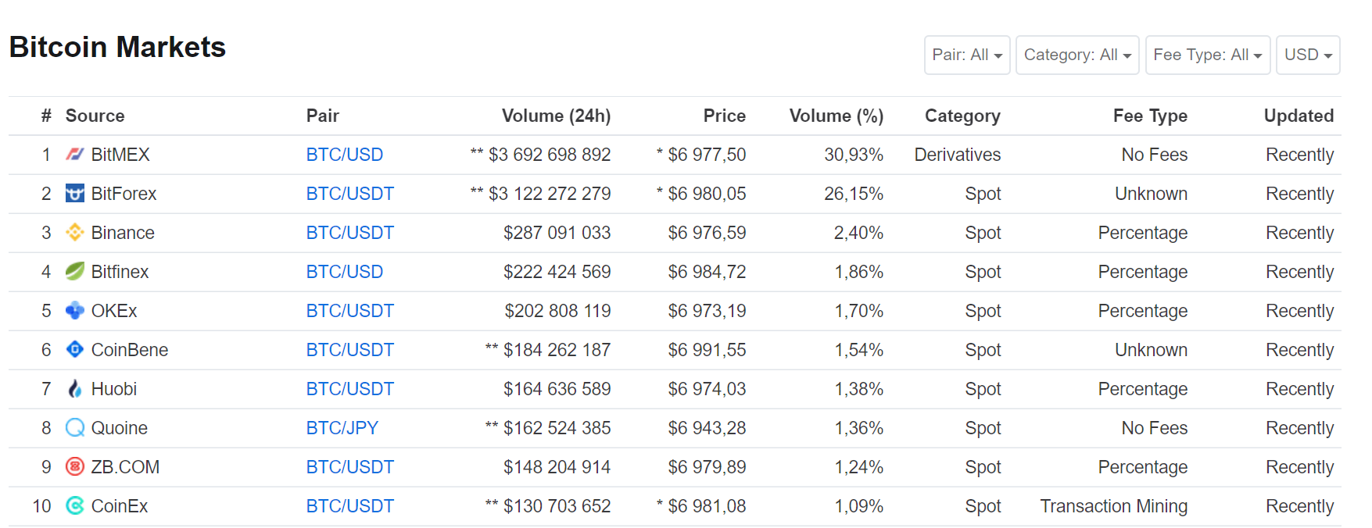
Task: Click the CoinBene source name
Action: (x=130, y=350)
